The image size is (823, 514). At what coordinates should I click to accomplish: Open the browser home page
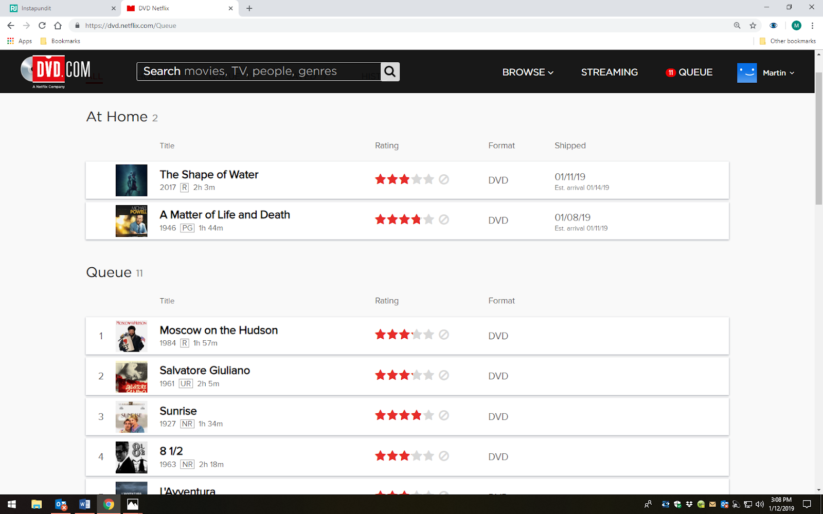(x=58, y=25)
